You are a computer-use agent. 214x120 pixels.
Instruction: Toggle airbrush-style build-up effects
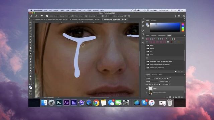(x=86, y=16)
